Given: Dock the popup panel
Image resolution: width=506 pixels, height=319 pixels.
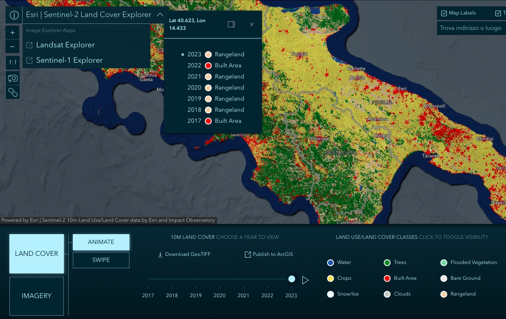Looking at the screenshot, I should [x=231, y=24].
